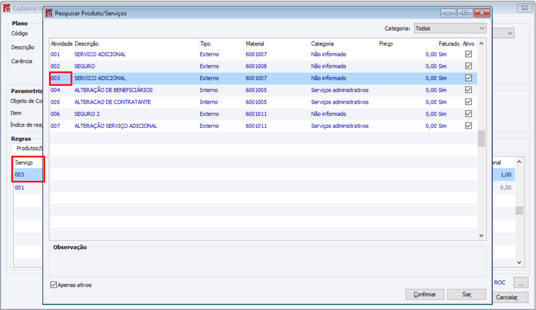Open the Produtos/S tab in background Regras
This screenshot has width=536, height=310.
(x=29, y=149)
